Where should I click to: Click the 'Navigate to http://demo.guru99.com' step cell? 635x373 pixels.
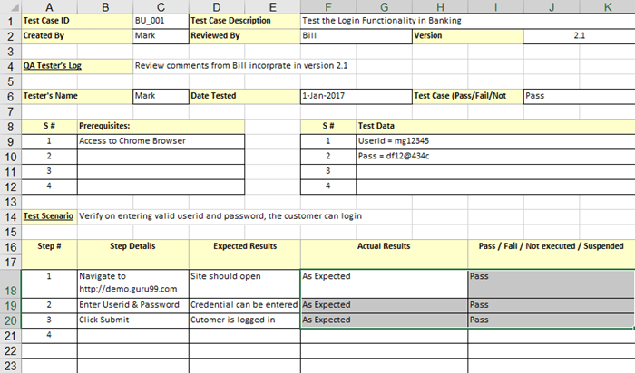tap(132, 282)
